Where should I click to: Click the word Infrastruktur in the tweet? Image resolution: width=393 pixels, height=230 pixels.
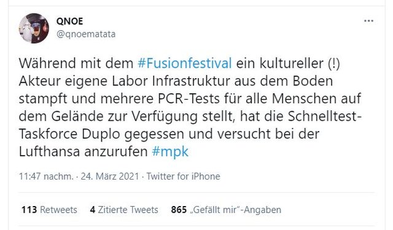(191, 81)
